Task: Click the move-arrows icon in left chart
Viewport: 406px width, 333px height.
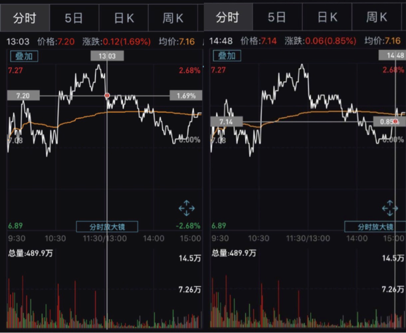Action: [x=187, y=208]
